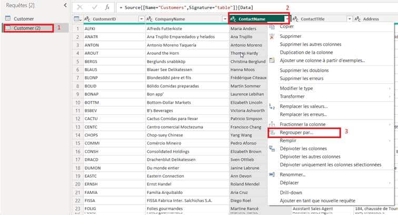
Task: Select Supprimer les doublons menu entry
Action: tap(301, 70)
